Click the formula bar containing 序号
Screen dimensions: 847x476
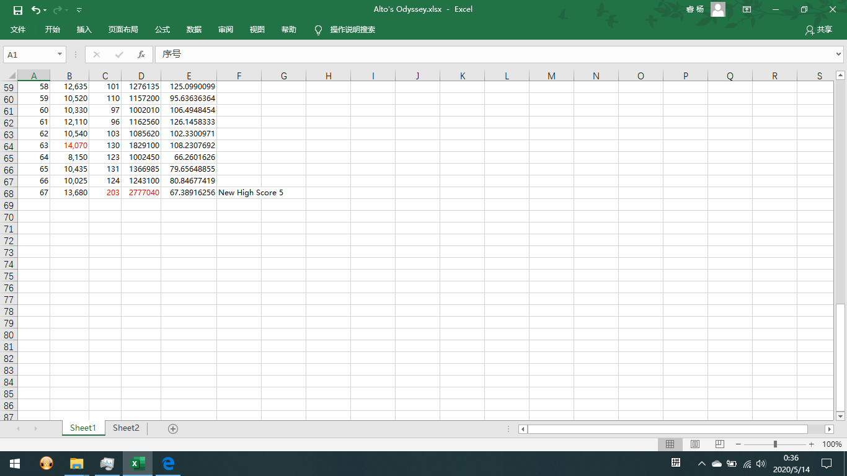point(495,55)
